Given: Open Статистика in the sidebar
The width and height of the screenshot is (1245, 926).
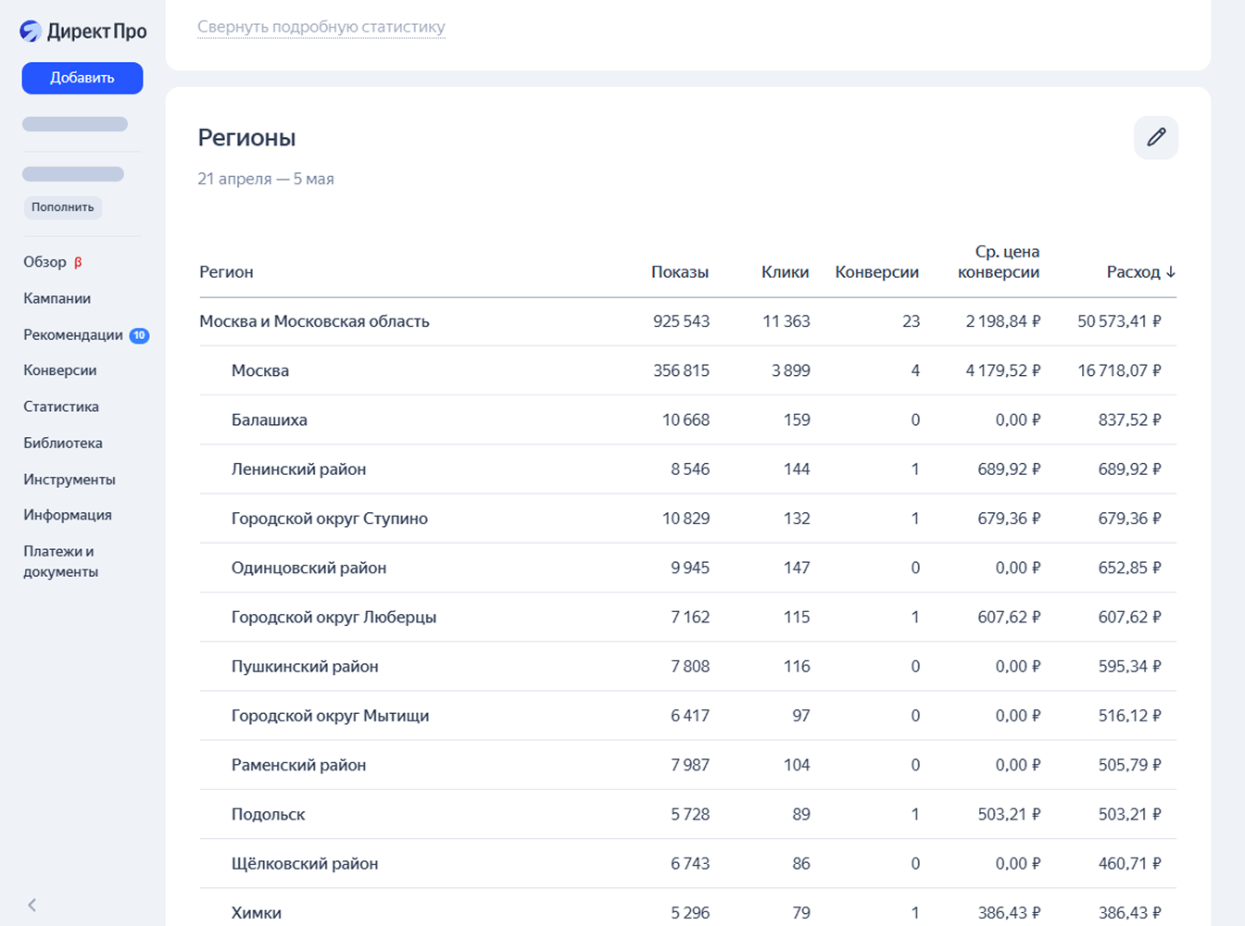Looking at the screenshot, I should (x=61, y=407).
